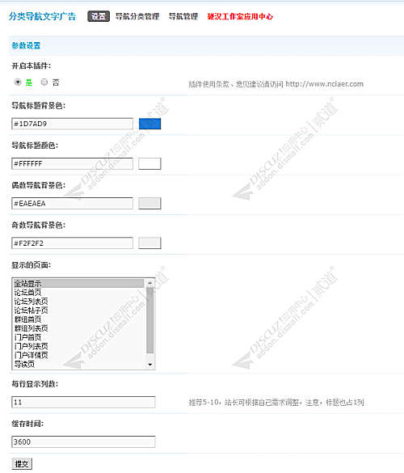Select the 否 radio button to disable the plugin
The image size is (404, 473).
(44, 82)
